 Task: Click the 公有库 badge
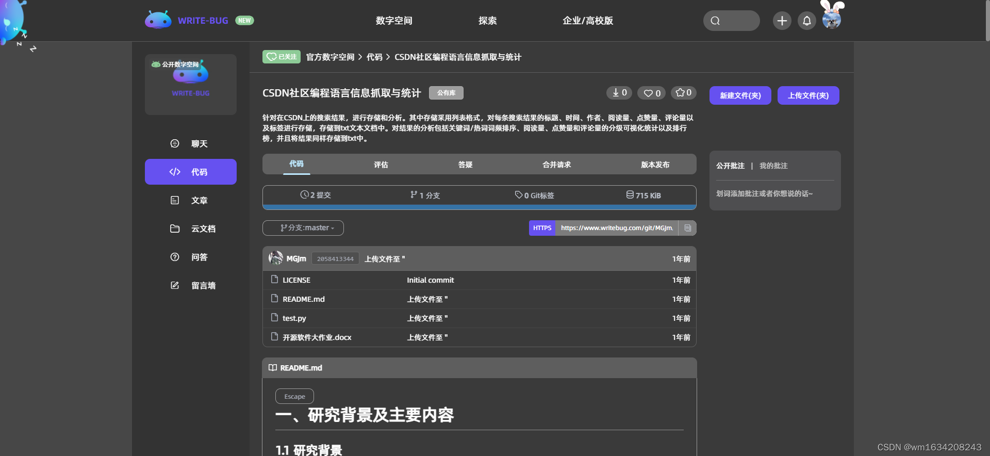446,93
